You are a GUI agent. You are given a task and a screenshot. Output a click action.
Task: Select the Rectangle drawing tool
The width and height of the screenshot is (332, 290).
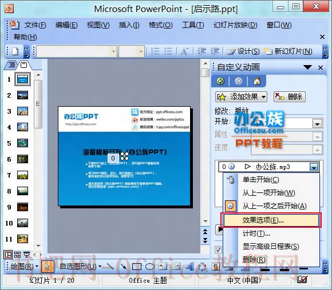click(137, 267)
